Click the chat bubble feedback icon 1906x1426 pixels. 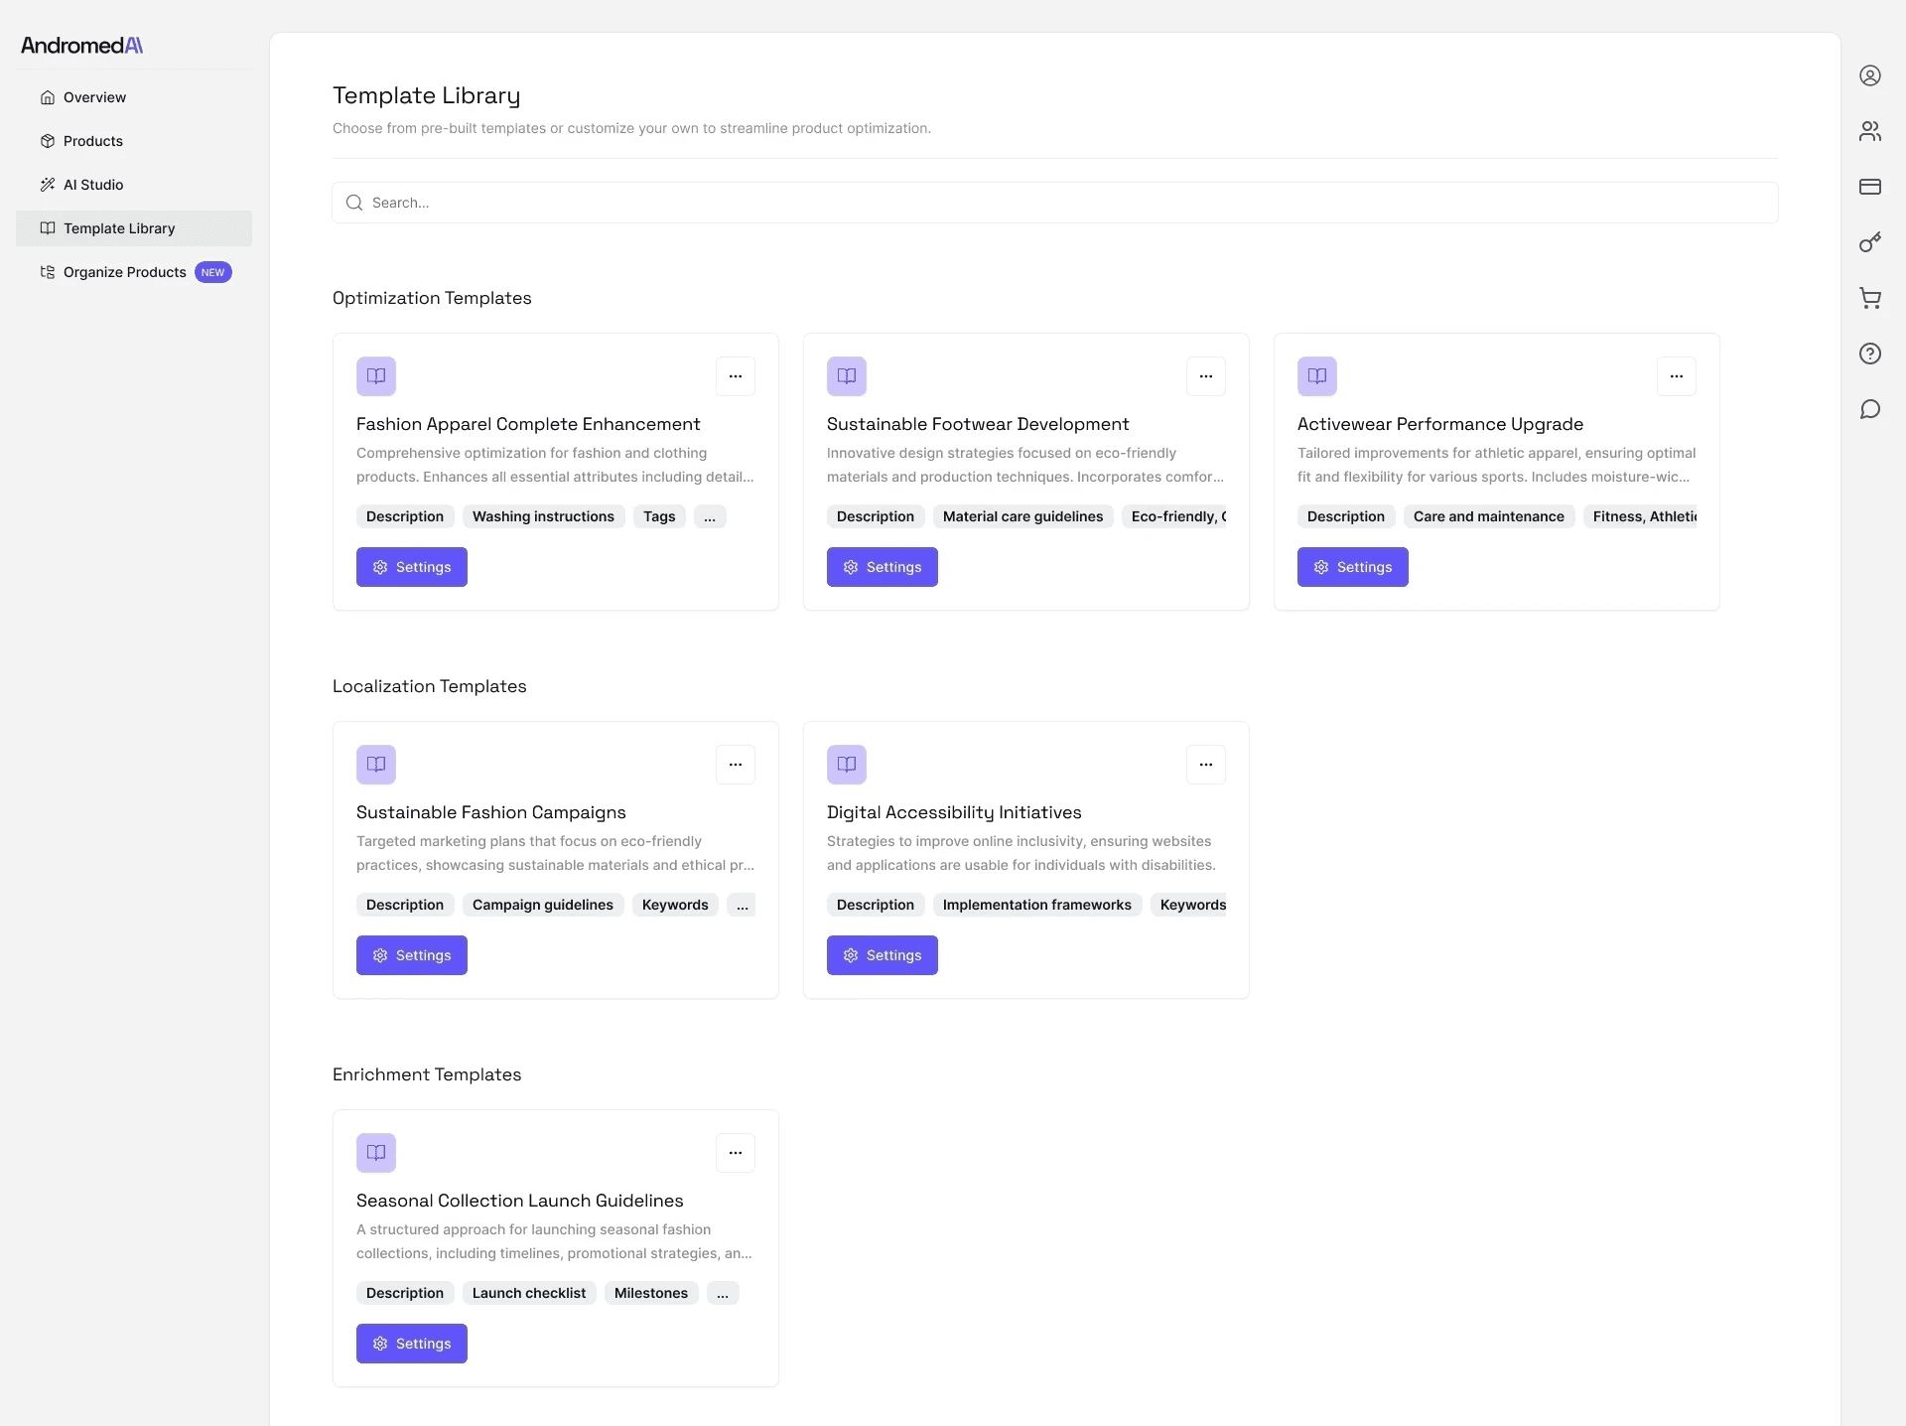point(1870,409)
